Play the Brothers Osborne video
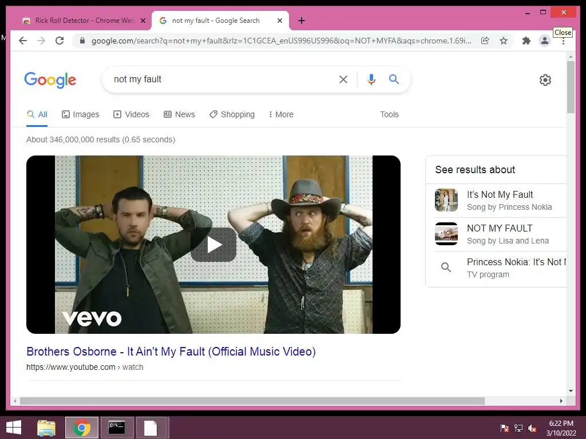The width and height of the screenshot is (586, 439). click(x=213, y=245)
